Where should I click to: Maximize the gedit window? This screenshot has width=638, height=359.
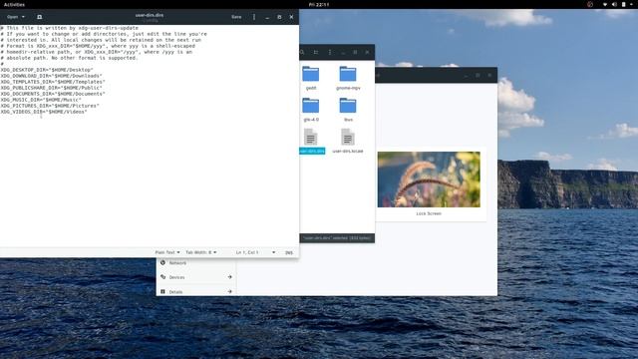279,17
